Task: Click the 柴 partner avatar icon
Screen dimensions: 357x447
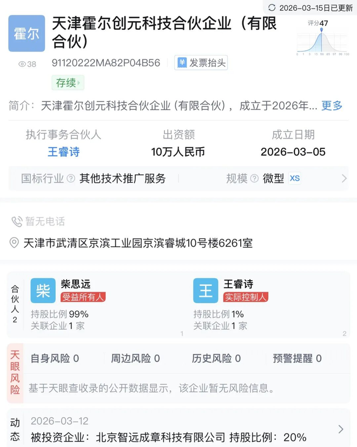Action: (x=43, y=291)
